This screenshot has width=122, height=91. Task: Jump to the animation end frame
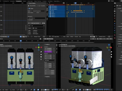(x=53, y=39)
